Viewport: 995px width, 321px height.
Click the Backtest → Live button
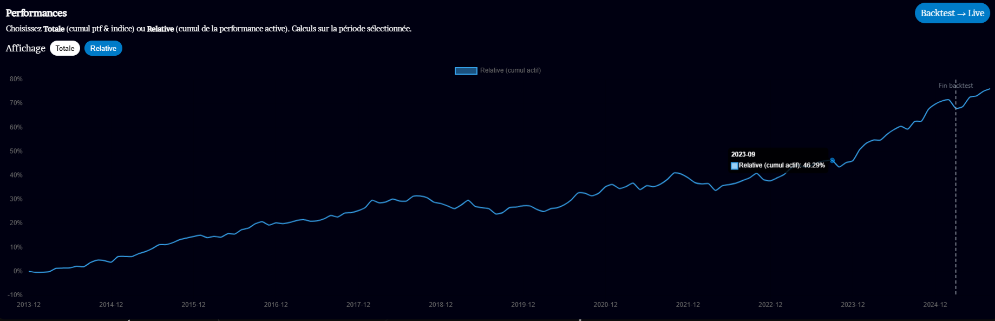coord(952,14)
